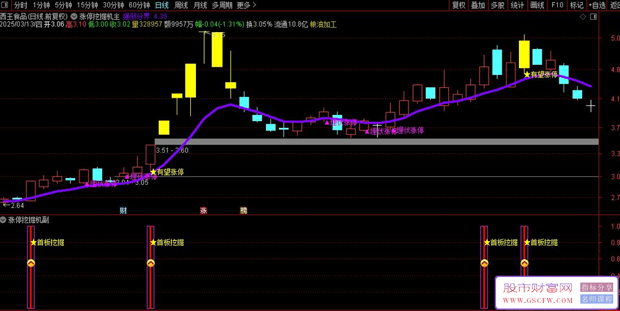Expand the 张停挖掘机副 sub-indicator dropdown
The height and width of the screenshot is (311, 620).
click(x=4, y=220)
